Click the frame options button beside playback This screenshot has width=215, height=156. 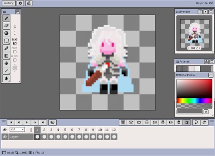point(53,122)
